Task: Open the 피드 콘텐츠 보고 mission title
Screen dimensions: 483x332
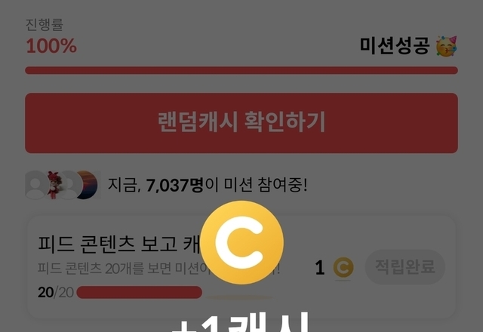Action: pyautogui.click(x=118, y=244)
